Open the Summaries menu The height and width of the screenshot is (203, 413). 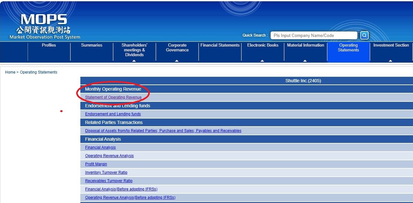(92, 45)
